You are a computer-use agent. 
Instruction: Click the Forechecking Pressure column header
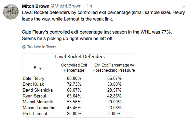[114, 67]
